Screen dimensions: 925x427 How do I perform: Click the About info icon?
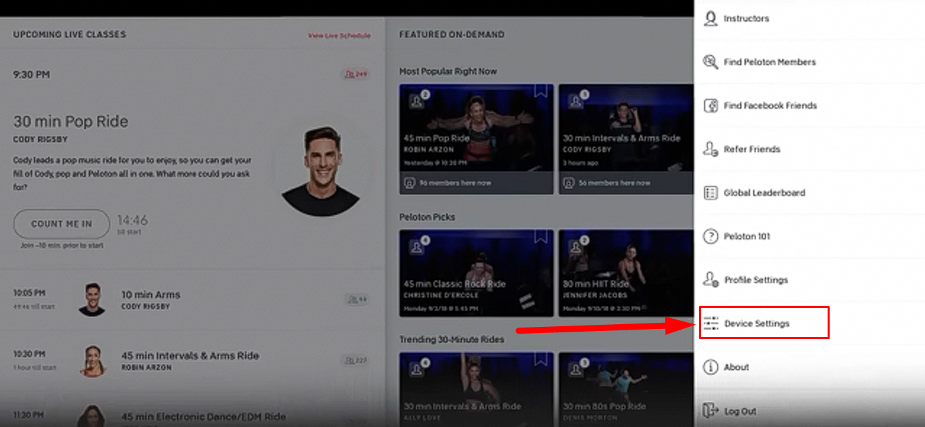click(x=710, y=367)
